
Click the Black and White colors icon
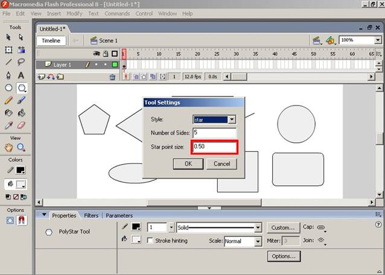coord(8,197)
